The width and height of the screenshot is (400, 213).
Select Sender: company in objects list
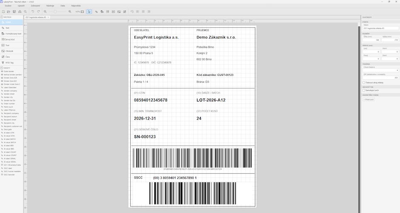(x=11, y=91)
